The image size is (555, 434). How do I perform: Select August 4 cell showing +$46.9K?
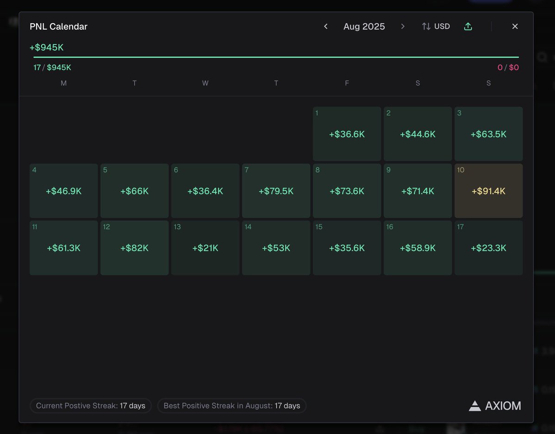click(x=64, y=191)
